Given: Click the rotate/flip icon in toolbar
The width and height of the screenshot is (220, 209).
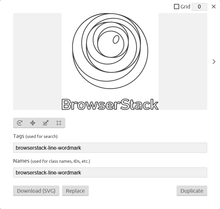Looking at the screenshot, I should [x=20, y=123].
